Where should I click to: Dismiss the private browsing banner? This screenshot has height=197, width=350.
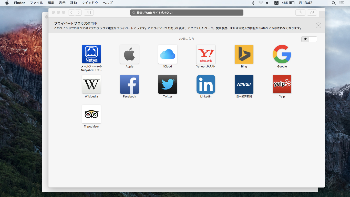point(318,25)
